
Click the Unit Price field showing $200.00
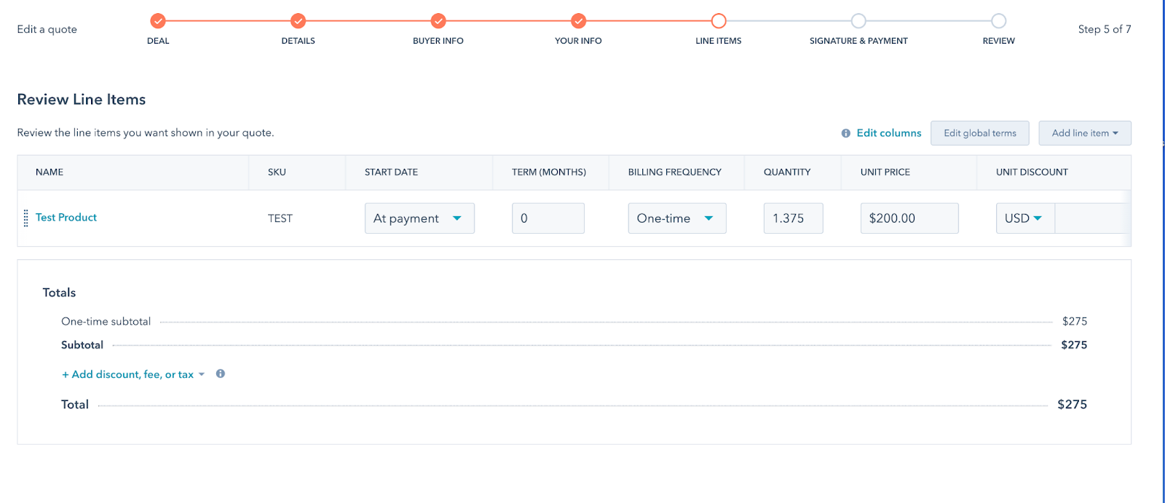pos(909,218)
